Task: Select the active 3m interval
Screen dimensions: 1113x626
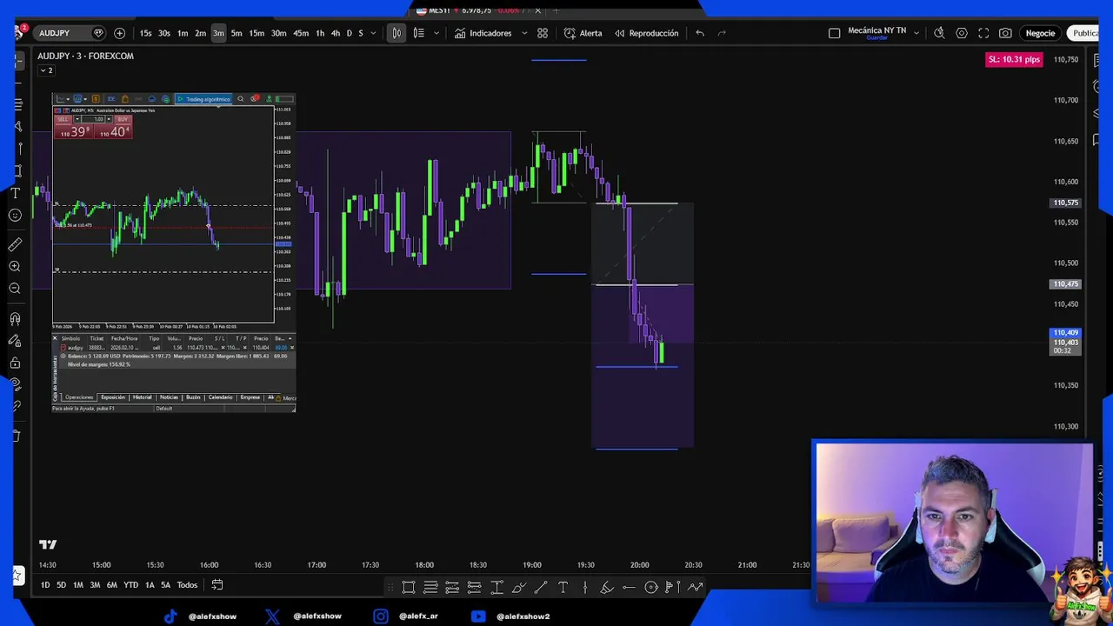Action: [x=218, y=33]
